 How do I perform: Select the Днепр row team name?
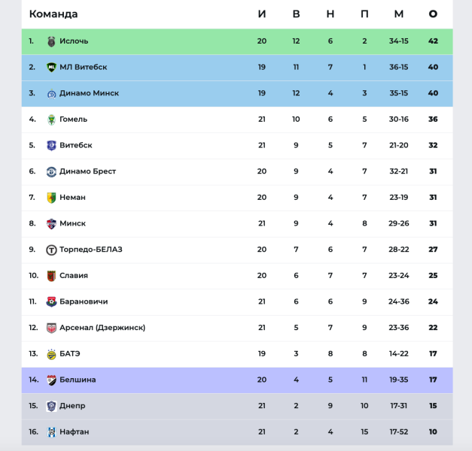pyautogui.click(x=72, y=406)
